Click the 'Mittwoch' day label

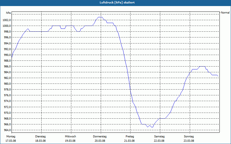pyautogui.click(x=70, y=137)
